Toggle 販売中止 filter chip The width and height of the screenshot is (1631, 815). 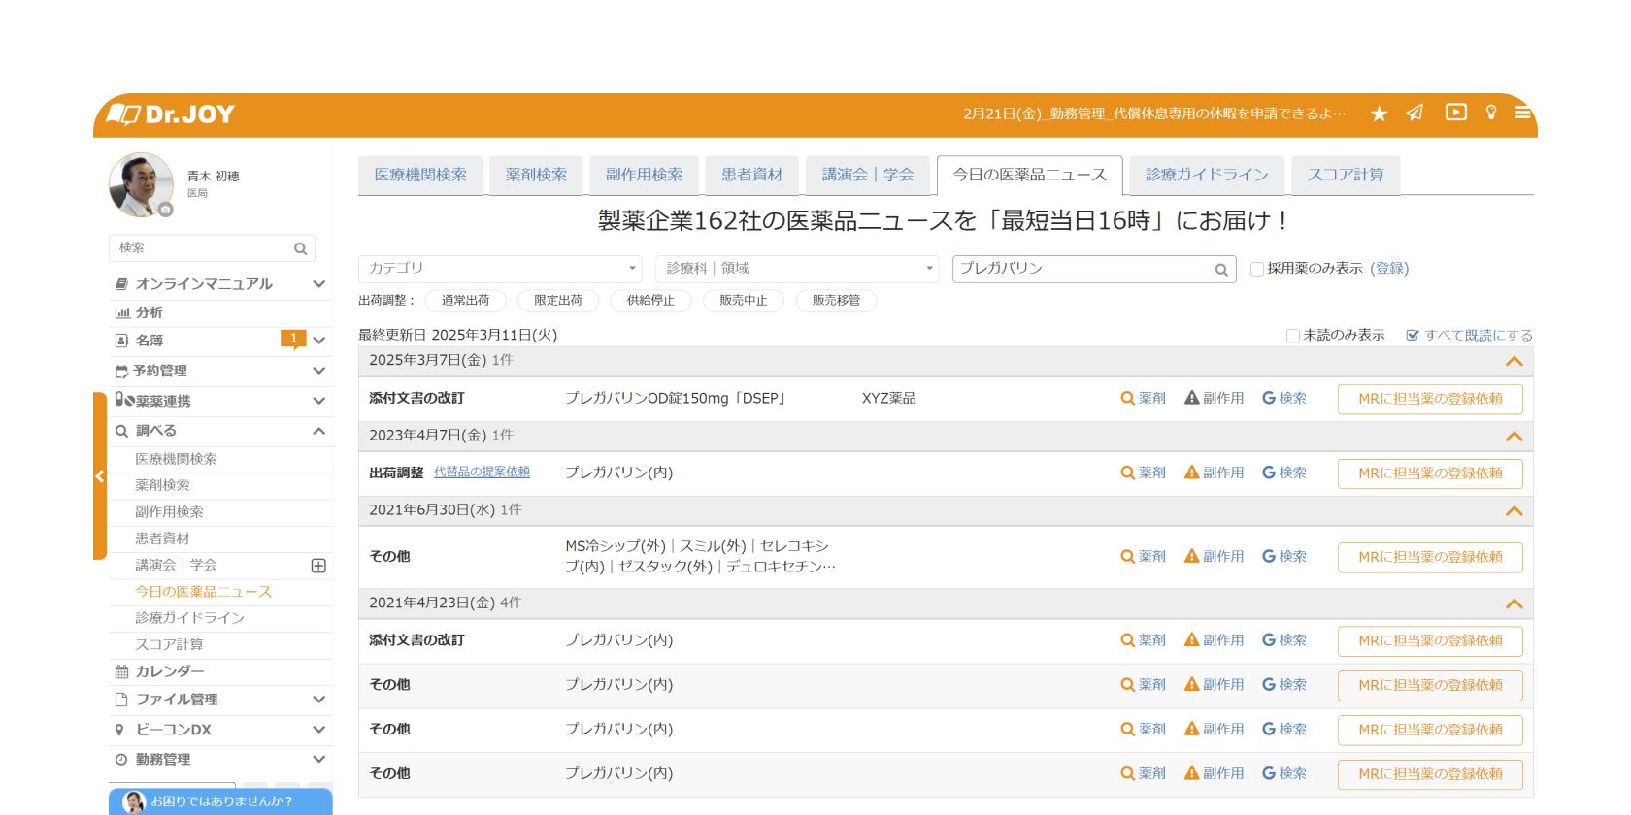point(744,301)
